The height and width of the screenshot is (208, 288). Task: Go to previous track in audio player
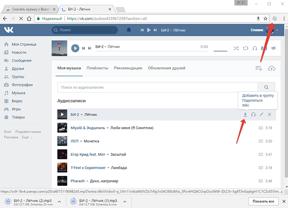point(83,48)
